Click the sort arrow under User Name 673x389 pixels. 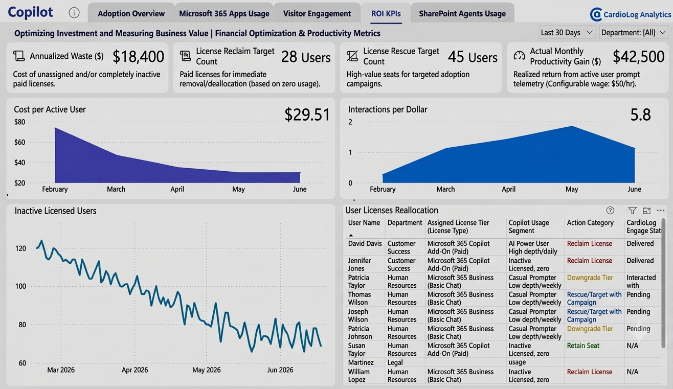coord(351,235)
